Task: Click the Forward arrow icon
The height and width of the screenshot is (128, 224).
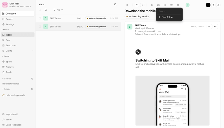Action: pos(218,5)
